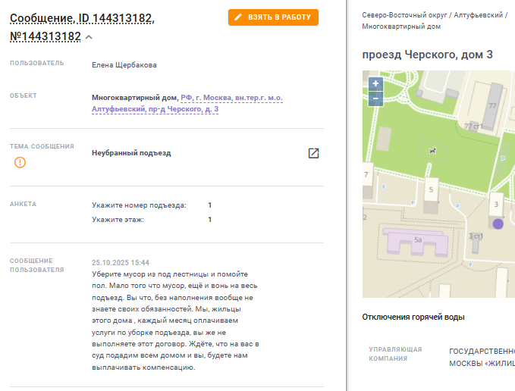515x391 pixels.
Task: Click the dog park icon on map
Action: point(433,151)
